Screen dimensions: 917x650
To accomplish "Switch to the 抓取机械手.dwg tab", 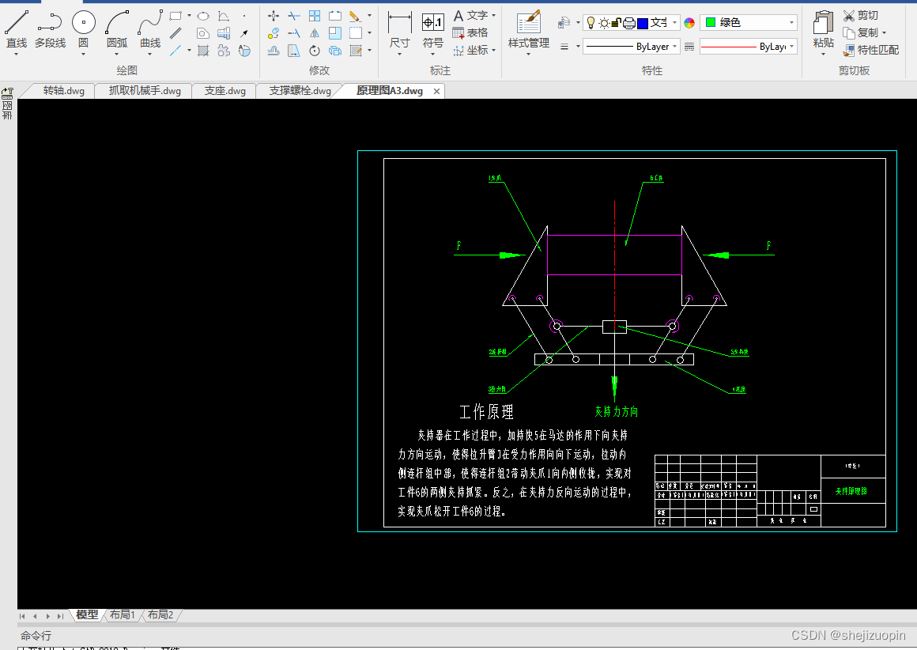I will 145,91.
